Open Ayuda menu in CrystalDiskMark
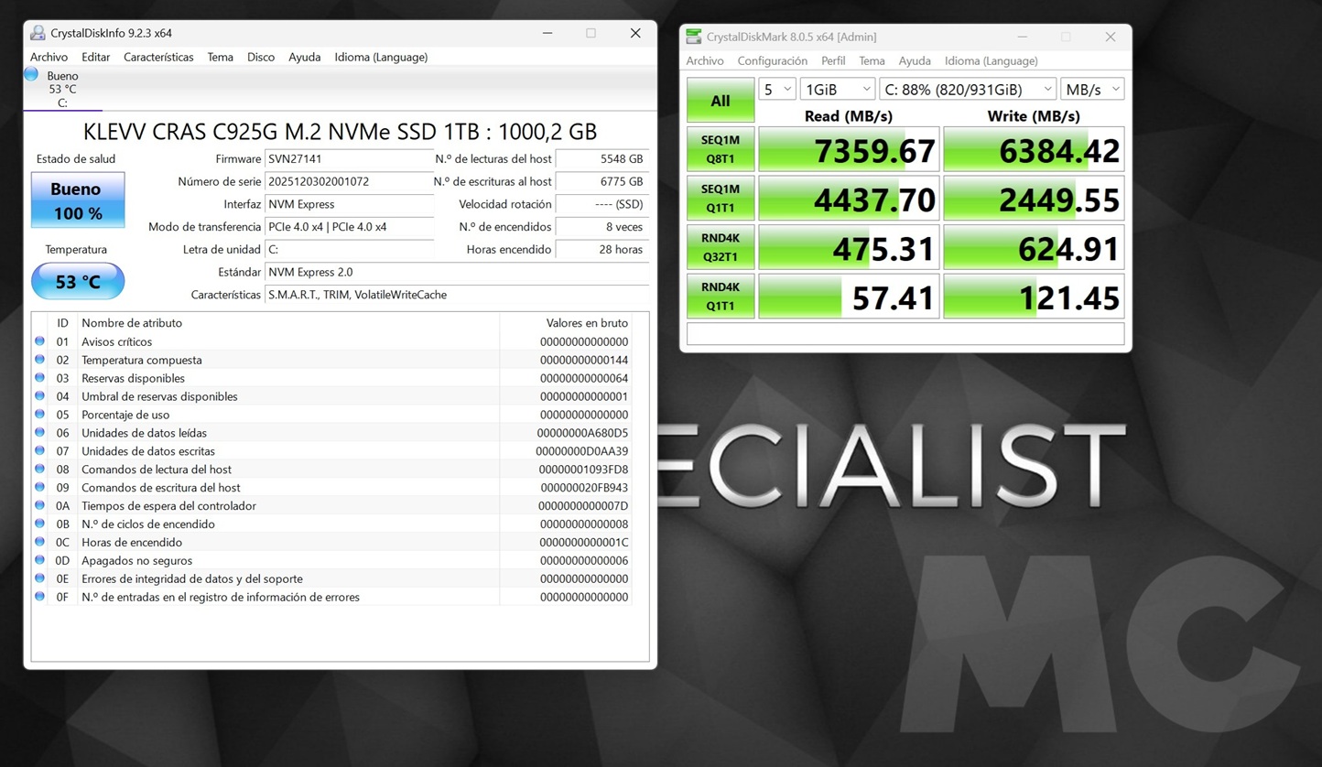This screenshot has width=1322, height=767. tap(915, 60)
